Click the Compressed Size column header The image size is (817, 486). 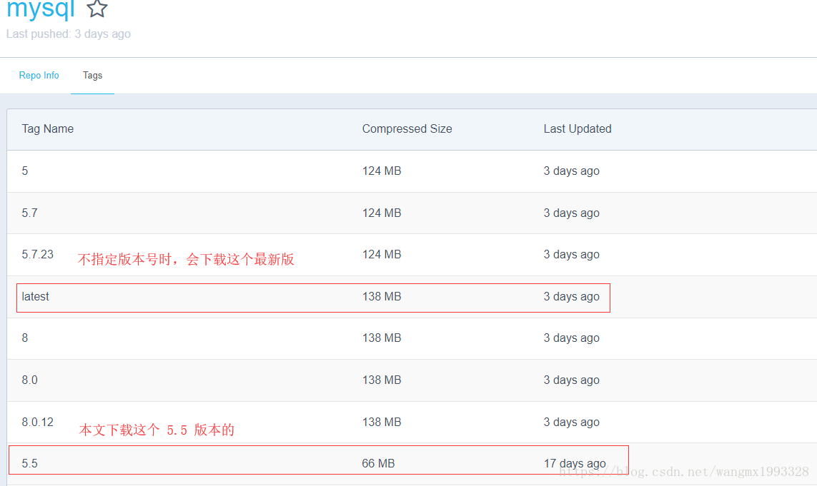point(407,129)
